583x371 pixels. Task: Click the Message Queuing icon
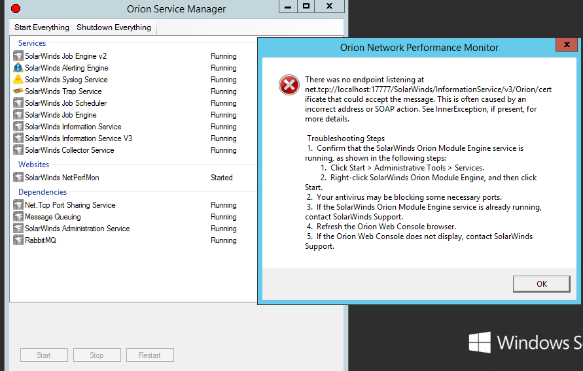pos(18,217)
